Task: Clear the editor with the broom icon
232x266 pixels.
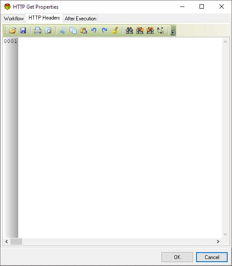Action: (x=115, y=30)
